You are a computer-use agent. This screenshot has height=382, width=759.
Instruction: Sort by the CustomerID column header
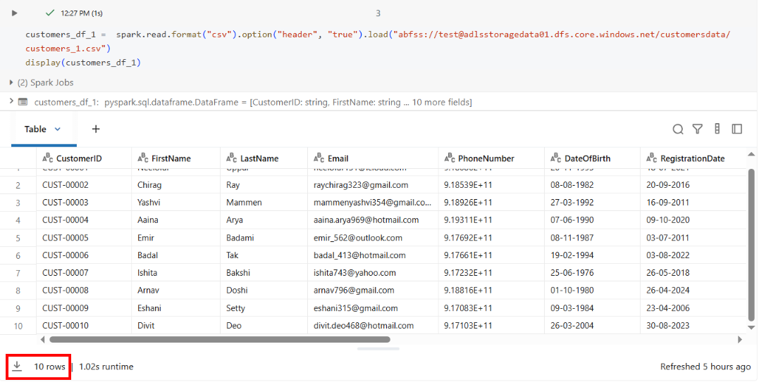(79, 158)
